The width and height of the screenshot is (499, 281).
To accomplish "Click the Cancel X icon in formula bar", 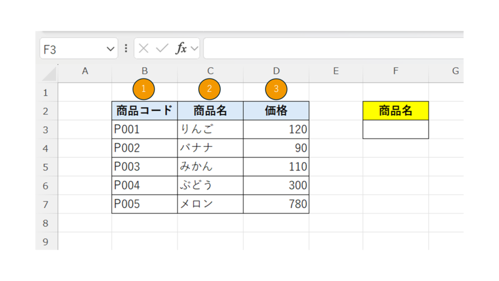I will [x=143, y=49].
